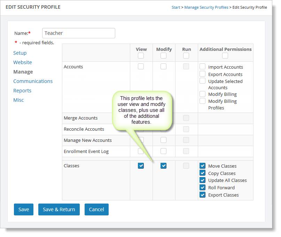Uncheck the Classes View checkbox

[x=141, y=166]
